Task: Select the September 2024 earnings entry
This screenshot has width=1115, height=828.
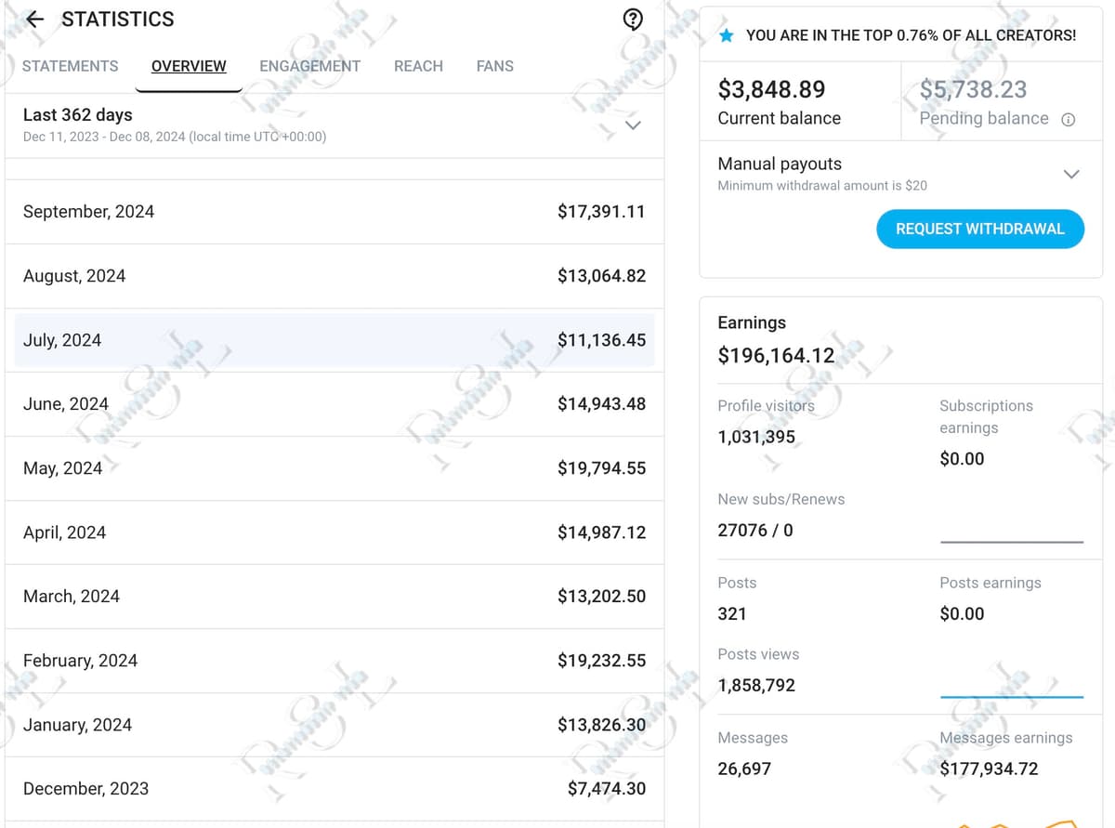Action: pos(334,211)
